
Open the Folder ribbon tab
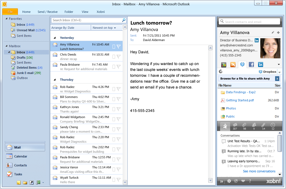pos(69,12)
